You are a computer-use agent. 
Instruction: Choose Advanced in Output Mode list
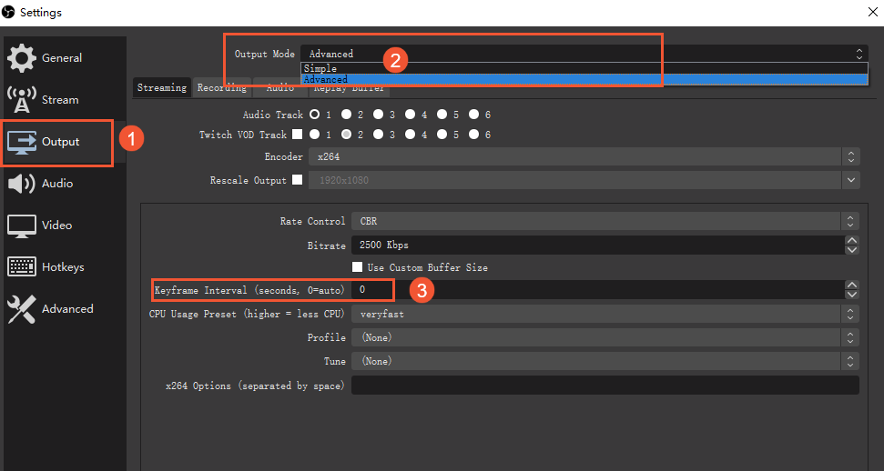coord(584,79)
